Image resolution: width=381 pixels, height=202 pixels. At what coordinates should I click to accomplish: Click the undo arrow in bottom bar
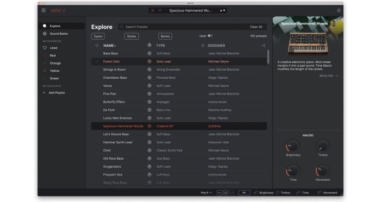(x=219, y=193)
